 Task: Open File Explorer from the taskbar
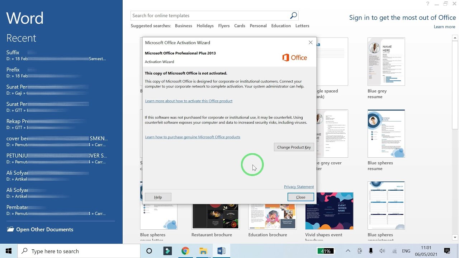point(203,251)
